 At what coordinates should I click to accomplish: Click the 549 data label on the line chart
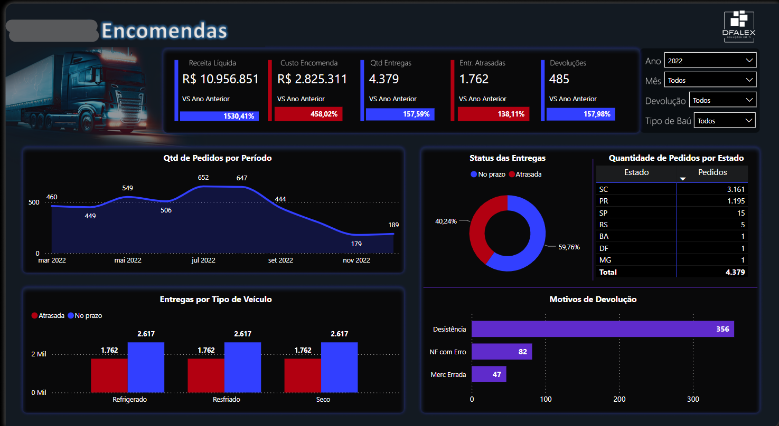(x=127, y=188)
